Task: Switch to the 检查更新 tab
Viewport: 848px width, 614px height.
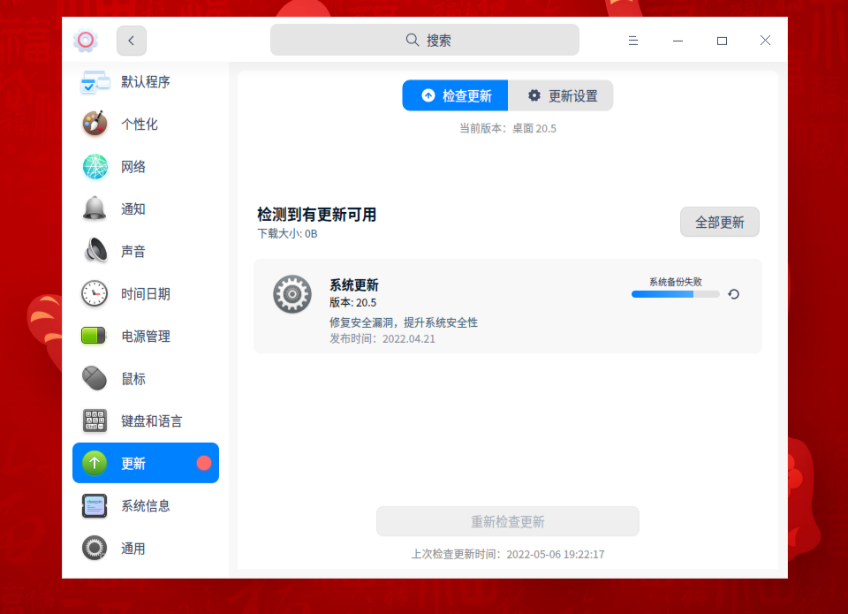Action: [454, 95]
